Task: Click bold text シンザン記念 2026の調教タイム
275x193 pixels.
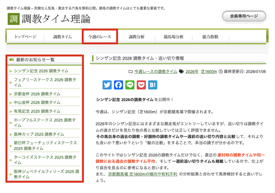Action: point(125,100)
